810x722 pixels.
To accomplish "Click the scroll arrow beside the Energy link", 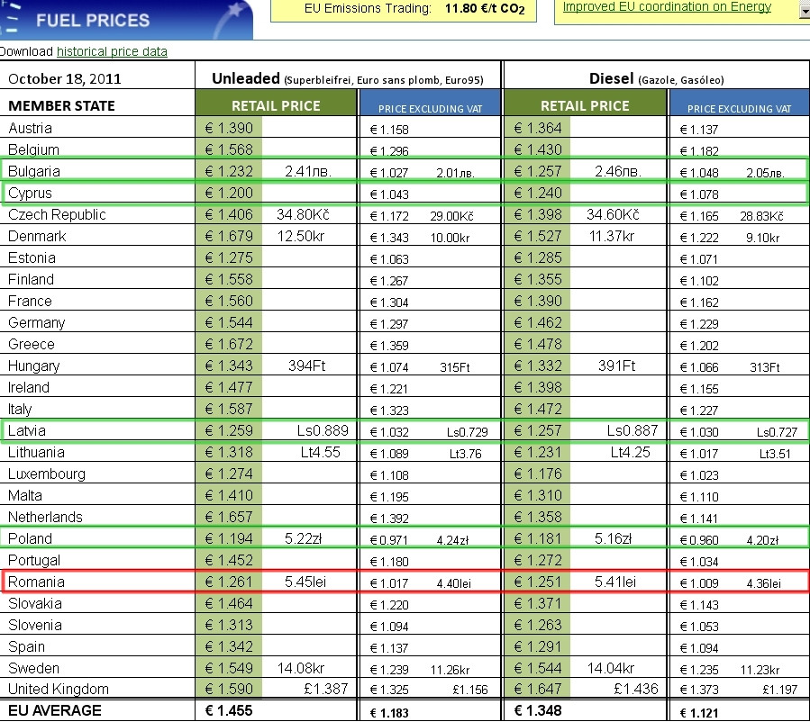I will (803, 11).
